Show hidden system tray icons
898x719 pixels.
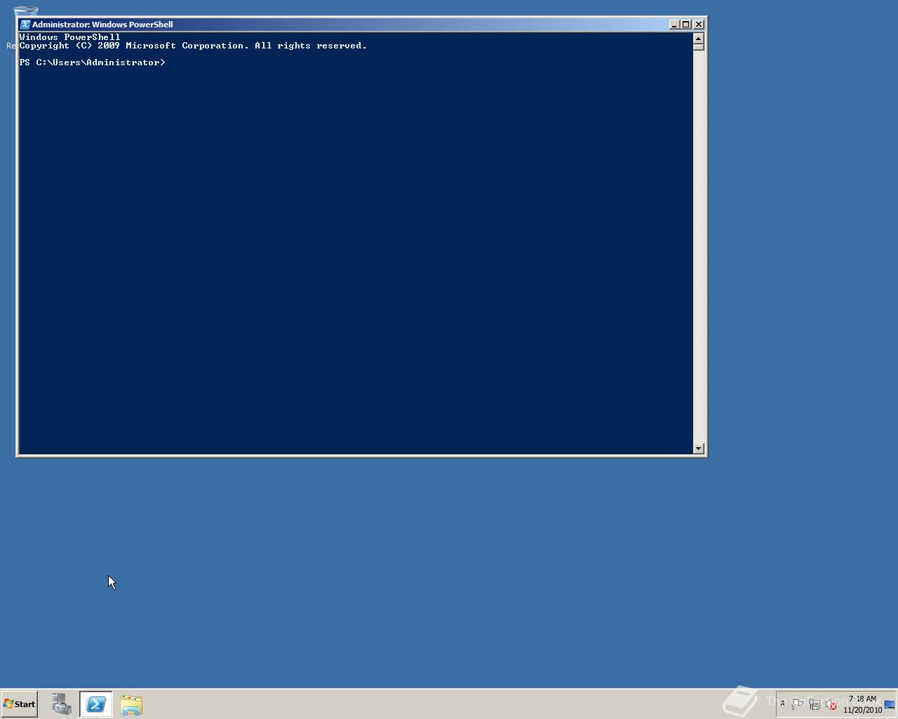point(782,704)
